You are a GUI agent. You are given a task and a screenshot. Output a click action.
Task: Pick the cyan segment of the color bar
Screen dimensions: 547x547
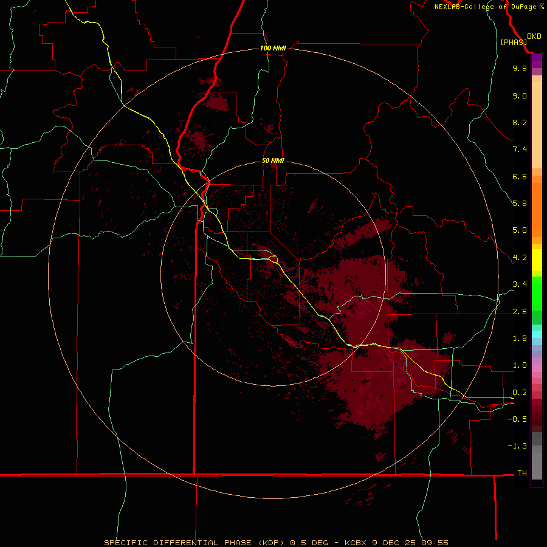pyautogui.click(x=537, y=334)
